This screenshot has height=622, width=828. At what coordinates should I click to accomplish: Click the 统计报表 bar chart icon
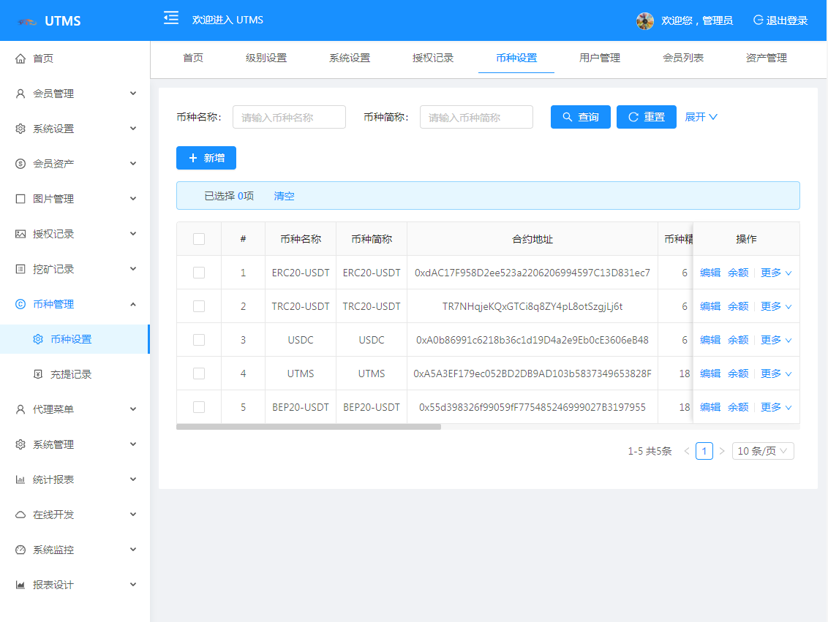click(x=20, y=479)
